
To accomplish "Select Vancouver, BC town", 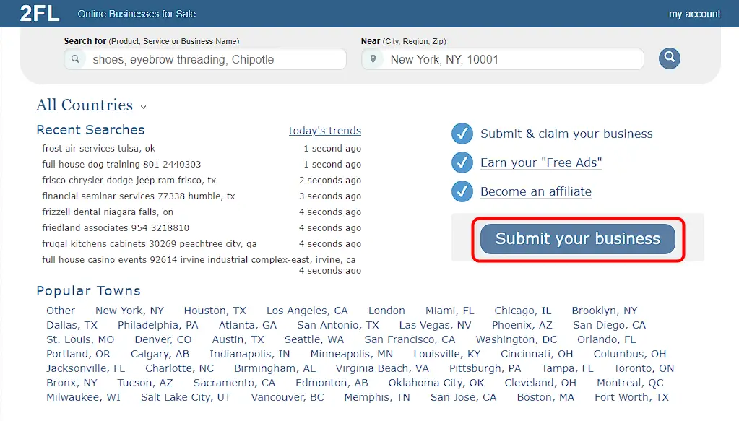I will pyautogui.click(x=288, y=397).
